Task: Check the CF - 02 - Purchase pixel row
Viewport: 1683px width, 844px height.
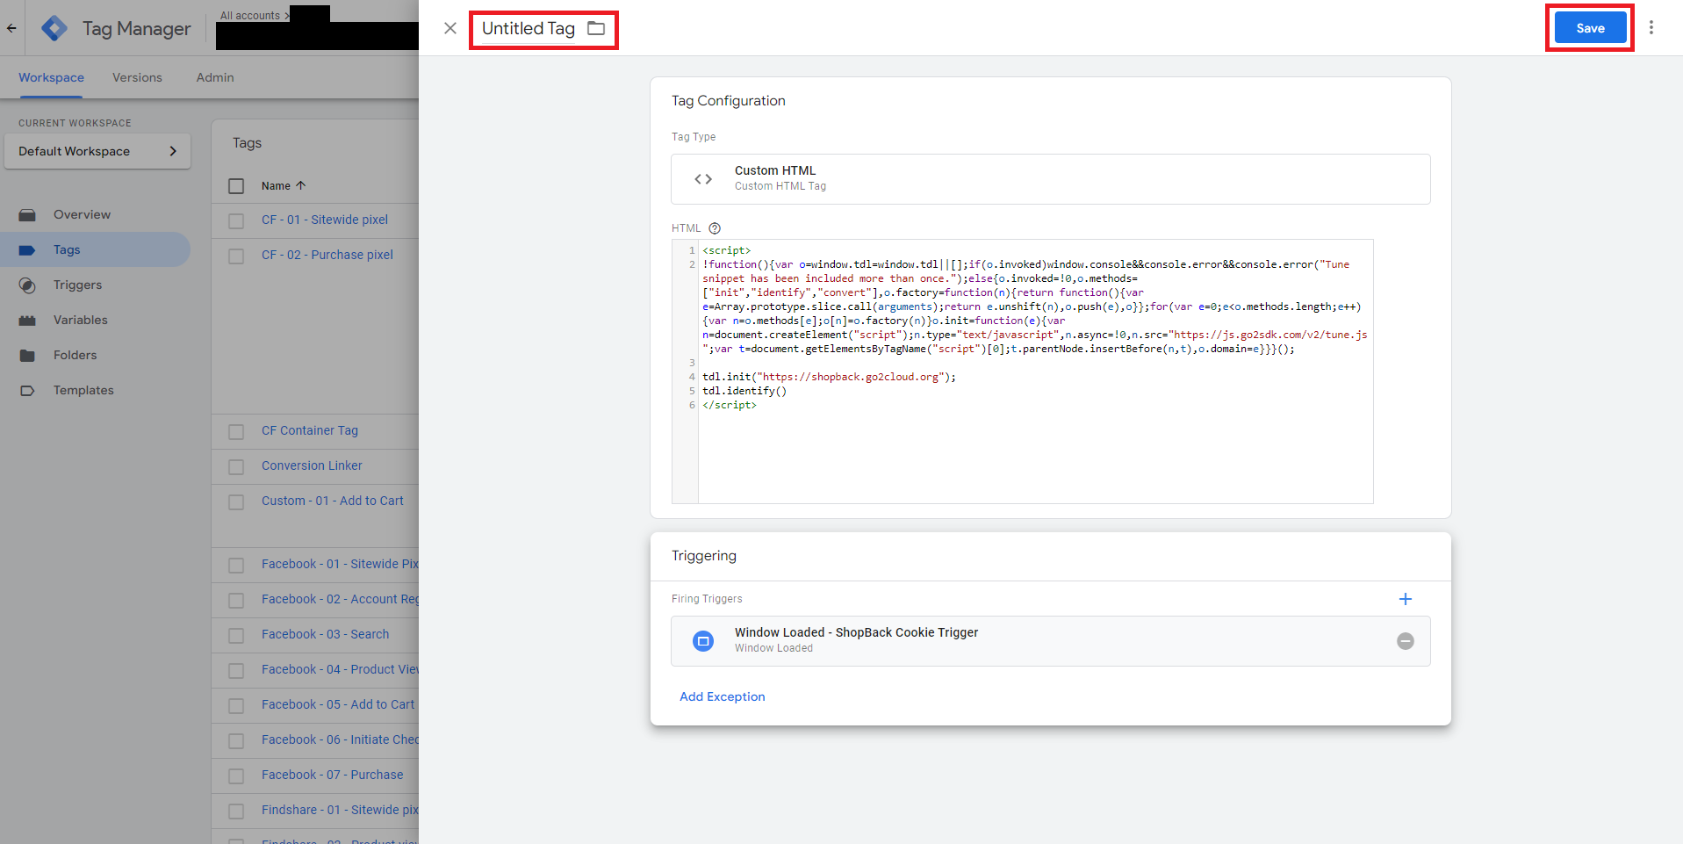Action: pos(236,256)
